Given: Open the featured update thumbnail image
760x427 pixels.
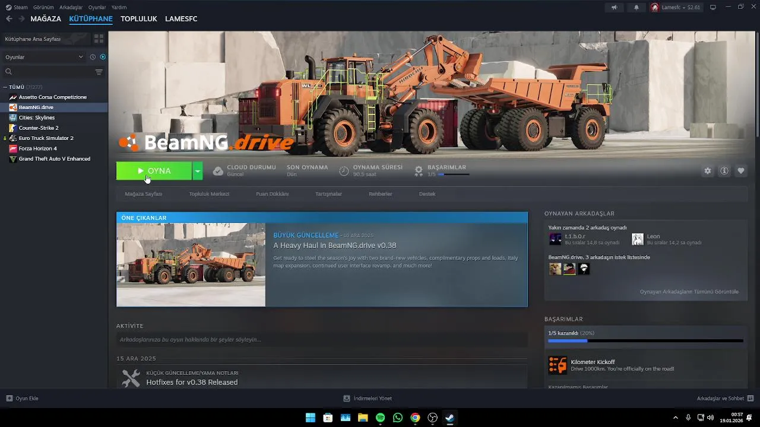Looking at the screenshot, I should [x=191, y=265].
